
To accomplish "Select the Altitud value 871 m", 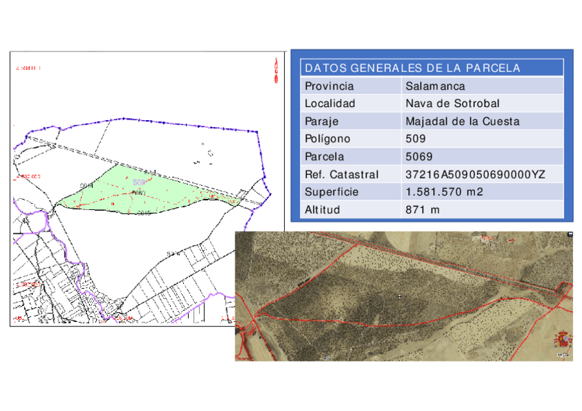I will (x=422, y=210).
